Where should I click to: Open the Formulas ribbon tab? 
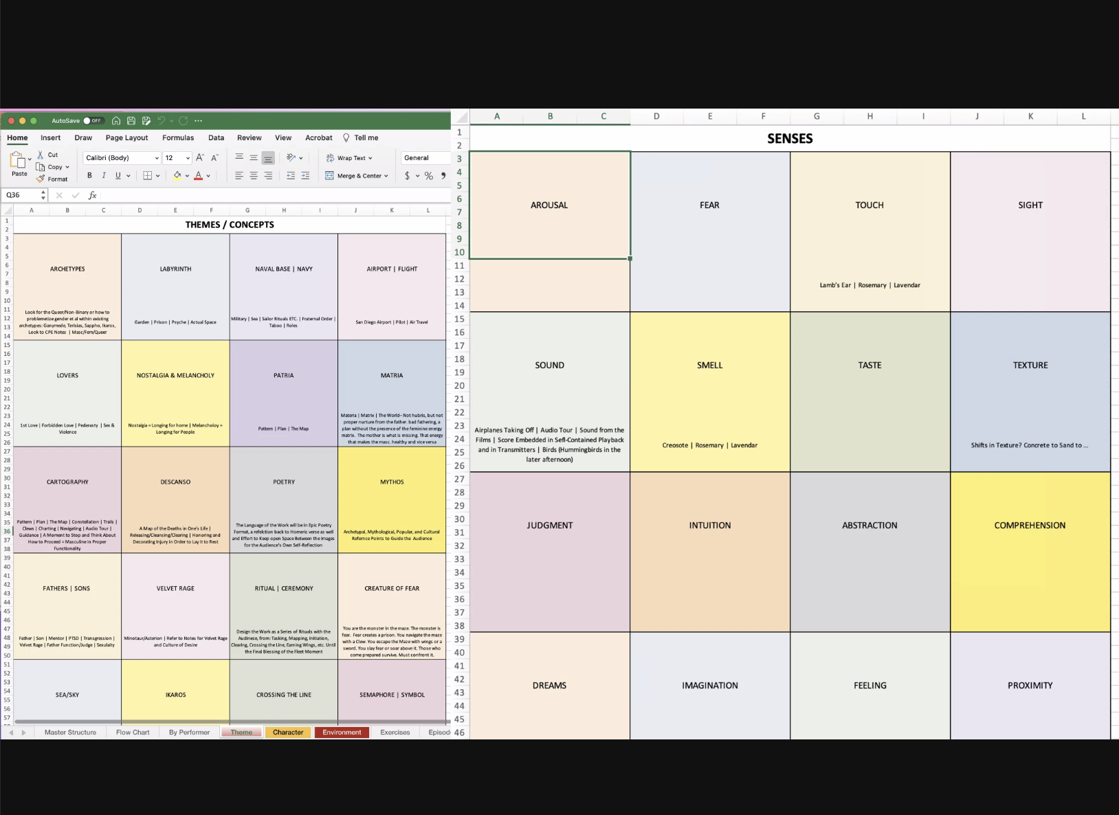click(178, 137)
